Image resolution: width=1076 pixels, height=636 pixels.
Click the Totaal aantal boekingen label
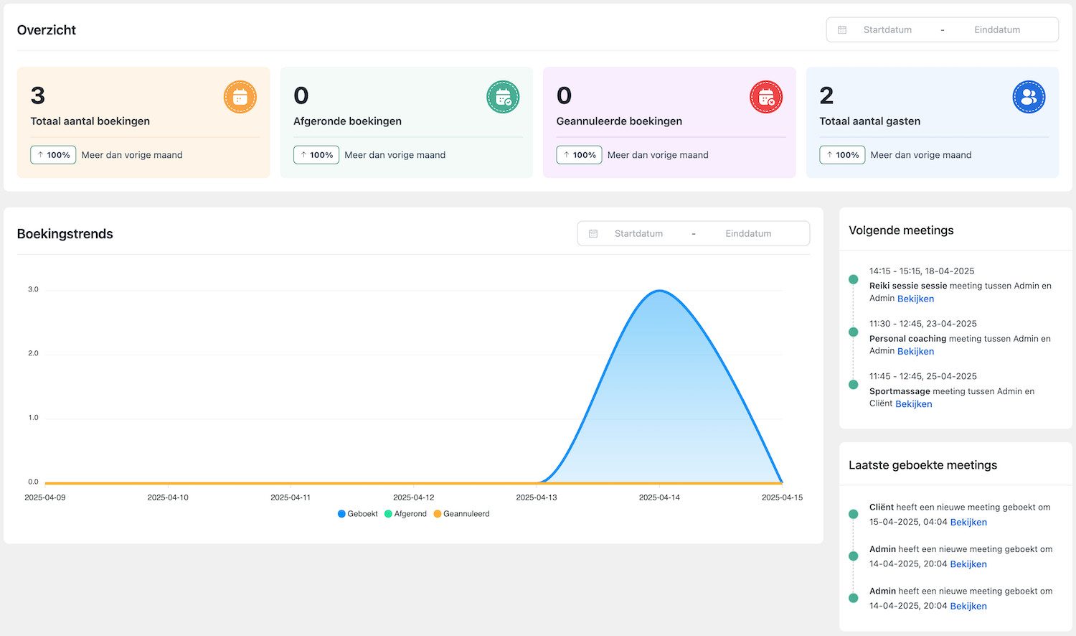(x=90, y=121)
